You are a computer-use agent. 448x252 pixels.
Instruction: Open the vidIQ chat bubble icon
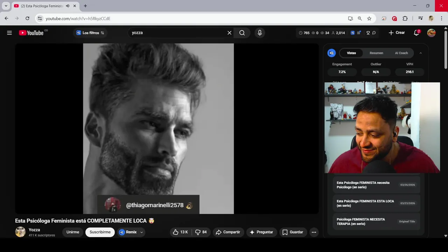pos(374,33)
